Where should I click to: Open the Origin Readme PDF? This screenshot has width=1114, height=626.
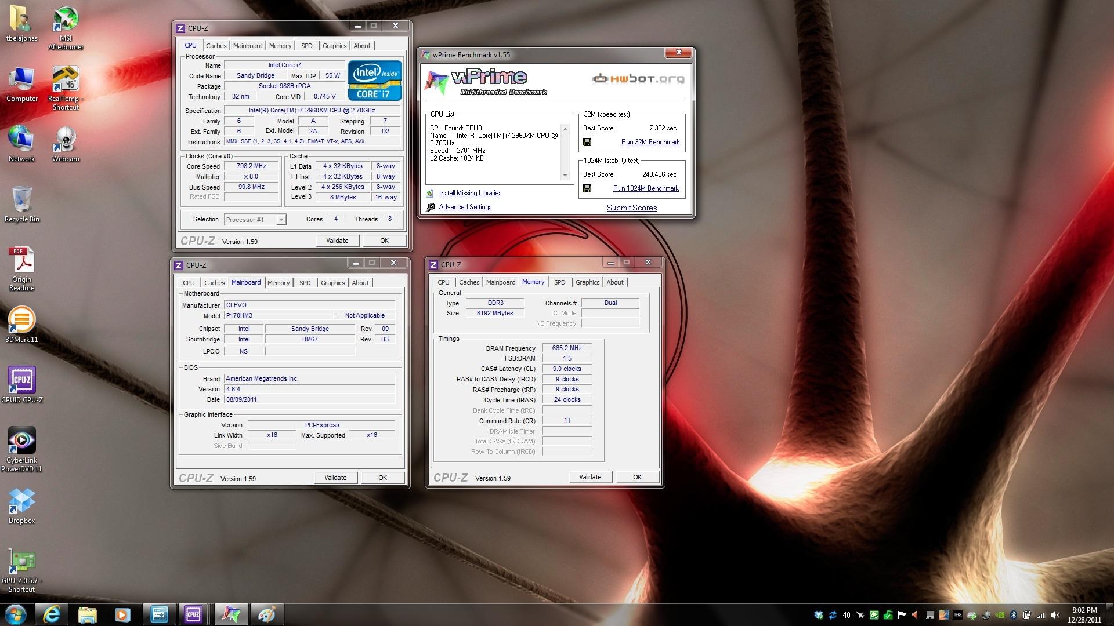(22, 269)
